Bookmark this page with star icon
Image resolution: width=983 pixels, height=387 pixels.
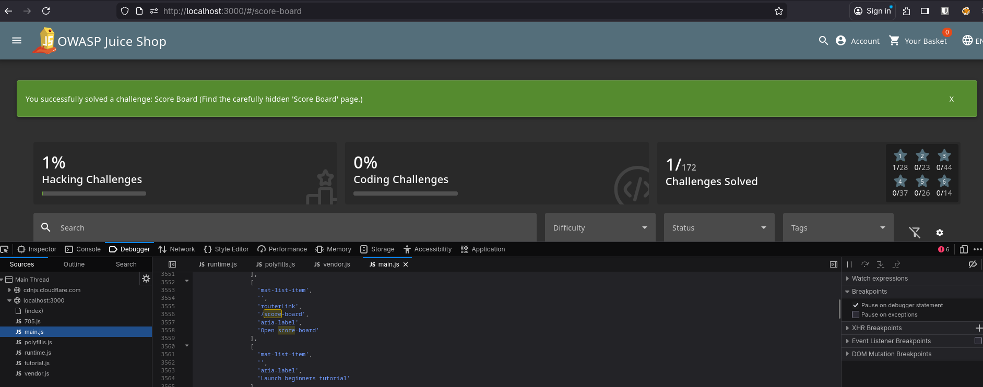[779, 11]
